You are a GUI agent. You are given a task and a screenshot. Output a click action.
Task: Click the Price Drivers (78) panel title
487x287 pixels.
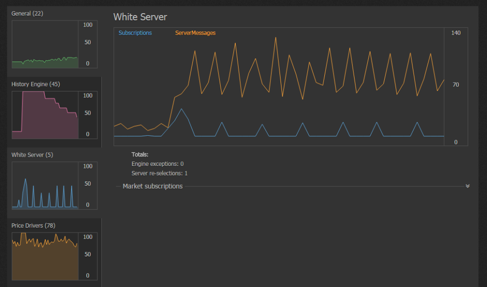(x=33, y=226)
